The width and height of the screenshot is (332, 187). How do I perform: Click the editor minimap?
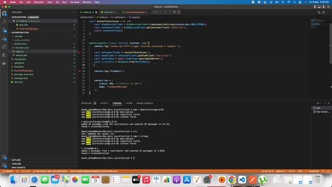[x=319, y=23]
